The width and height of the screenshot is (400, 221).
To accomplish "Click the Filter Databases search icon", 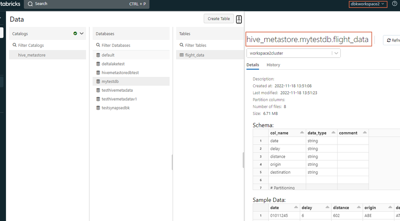I will point(98,45).
